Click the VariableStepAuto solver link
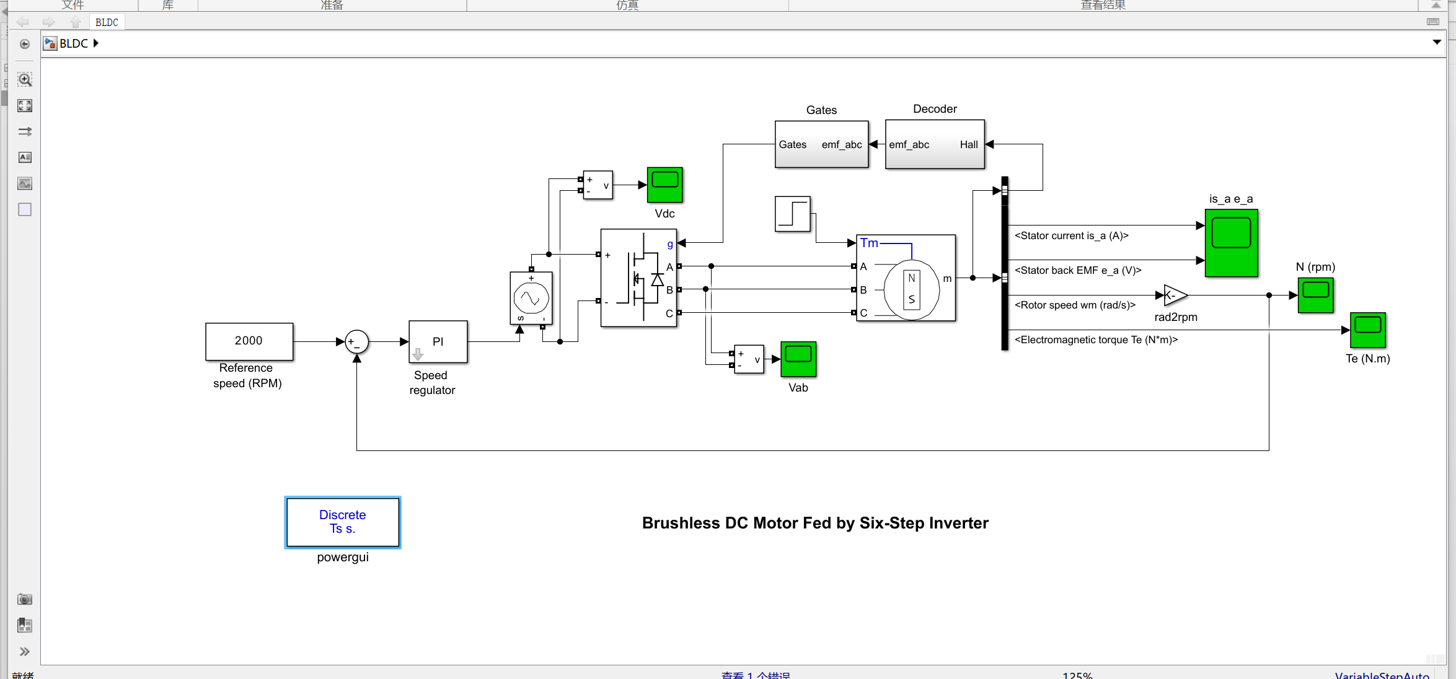The image size is (1456, 679). pyautogui.click(x=1382, y=675)
